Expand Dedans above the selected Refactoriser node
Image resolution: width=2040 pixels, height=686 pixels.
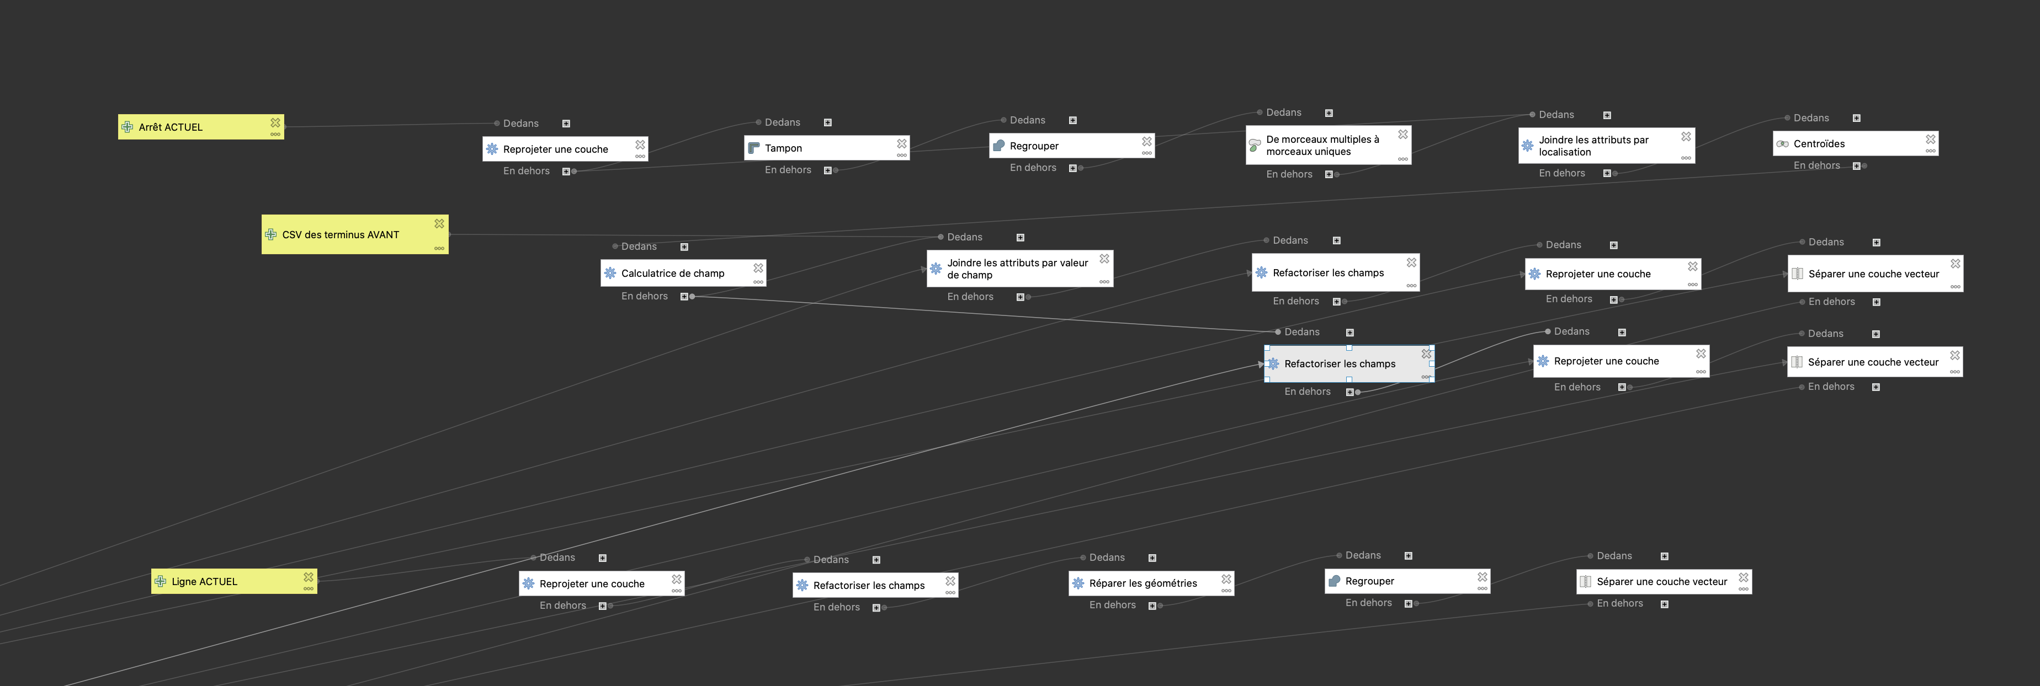click(x=1350, y=333)
